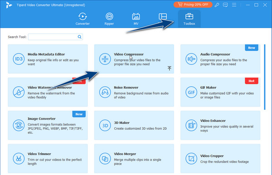Click the vertical scrollbar of the tool list

(265, 77)
